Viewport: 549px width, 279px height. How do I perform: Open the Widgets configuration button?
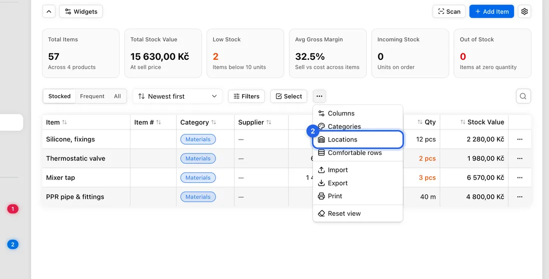pyautogui.click(x=81, y=11)
